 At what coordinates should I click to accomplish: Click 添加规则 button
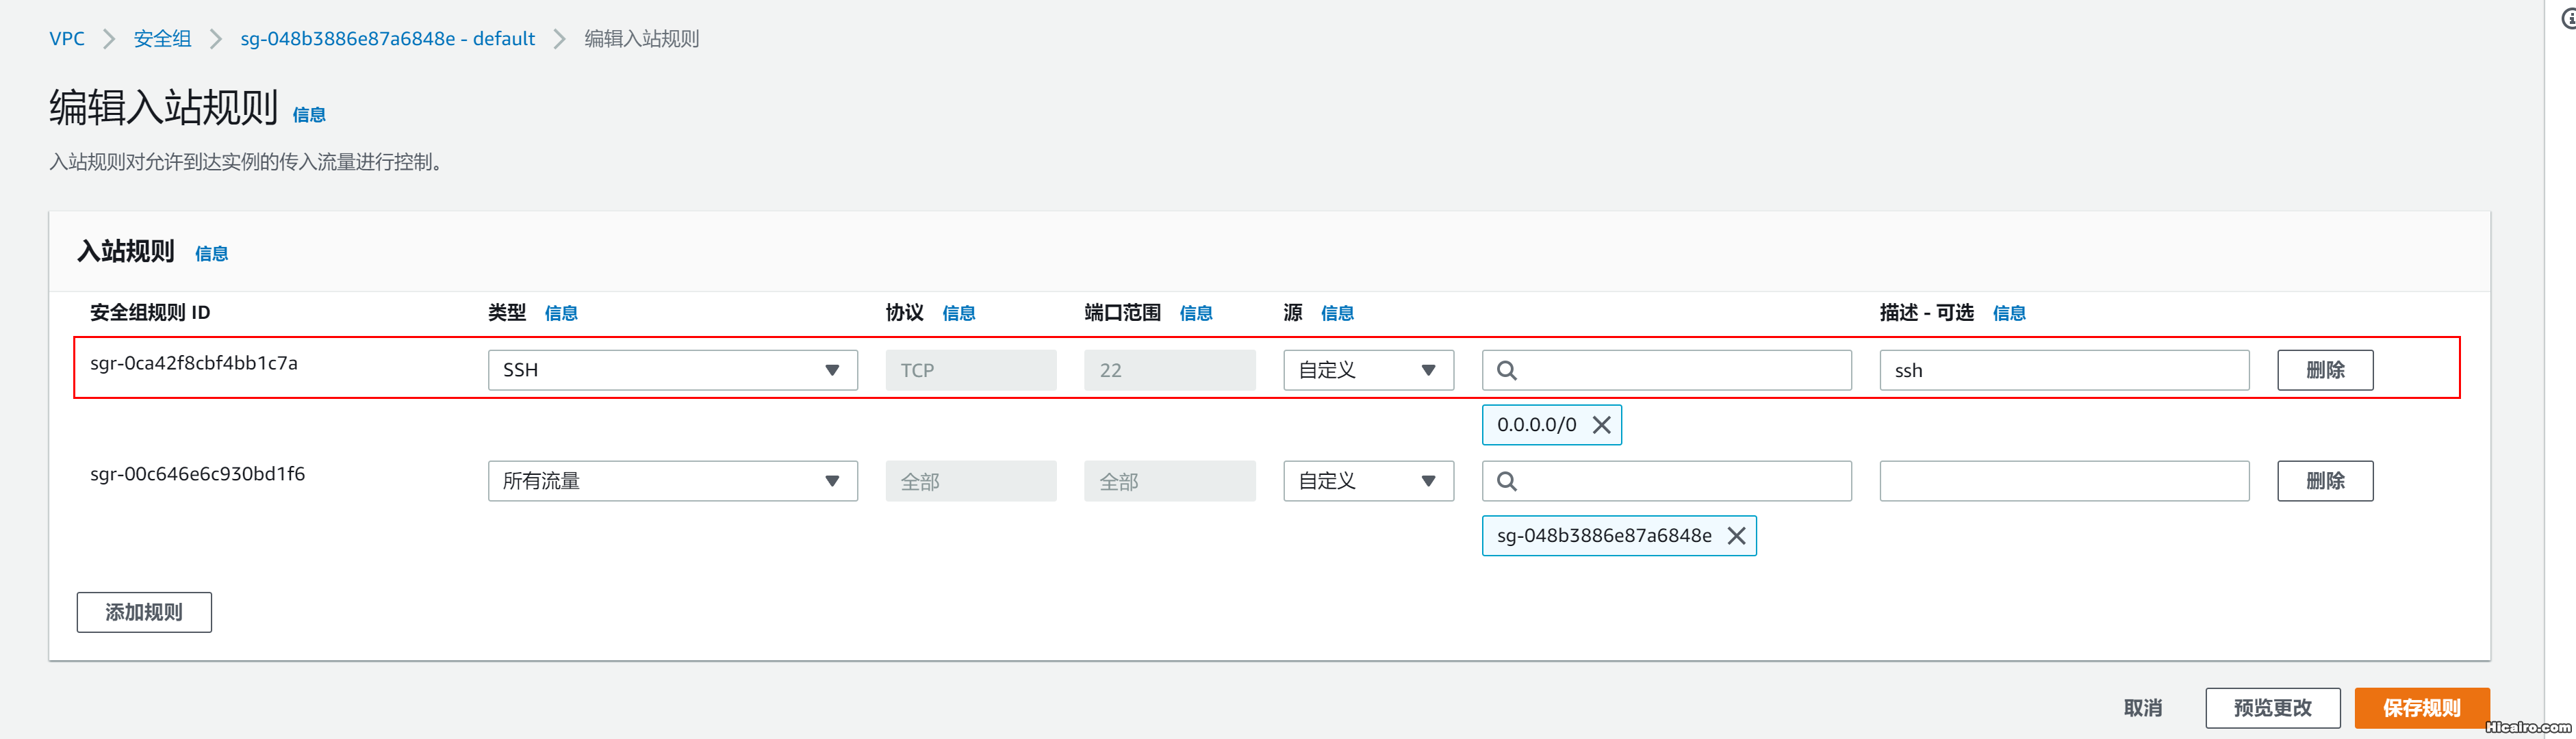pyautogui.click(x=144, y=612)
